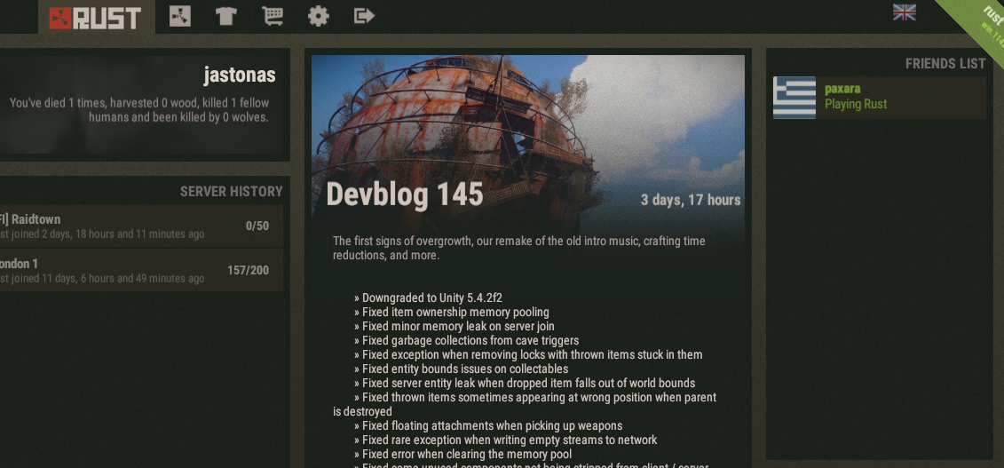This screenshot has height=468, width=1004.
Task: Change language via UK flag icon
Action: [x=904, y=12]
